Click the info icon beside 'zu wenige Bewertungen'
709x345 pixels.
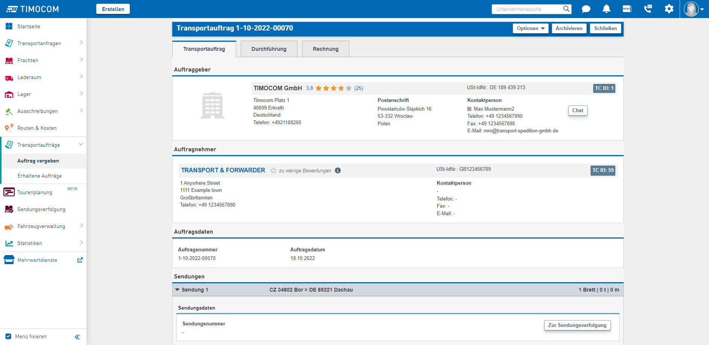point(338,170)
